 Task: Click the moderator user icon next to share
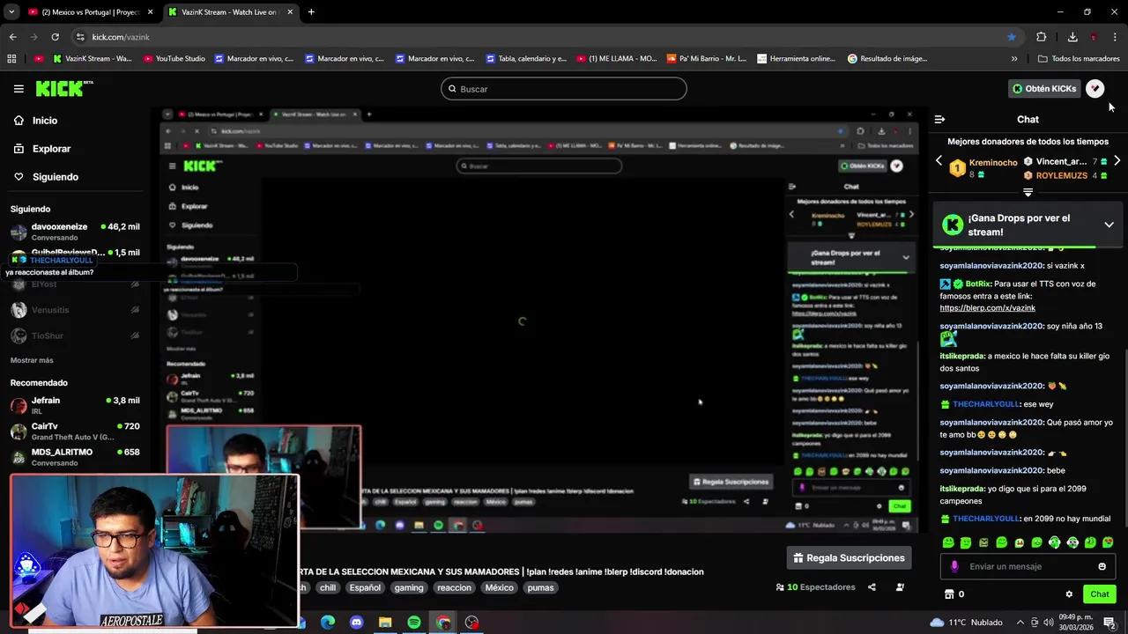900,587
